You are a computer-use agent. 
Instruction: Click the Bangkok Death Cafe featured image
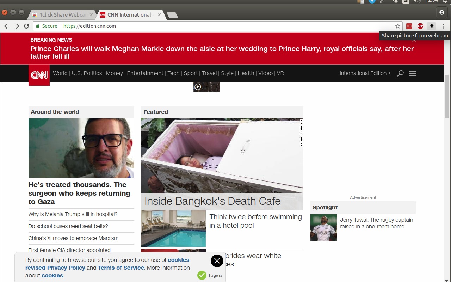click(222, 155)
